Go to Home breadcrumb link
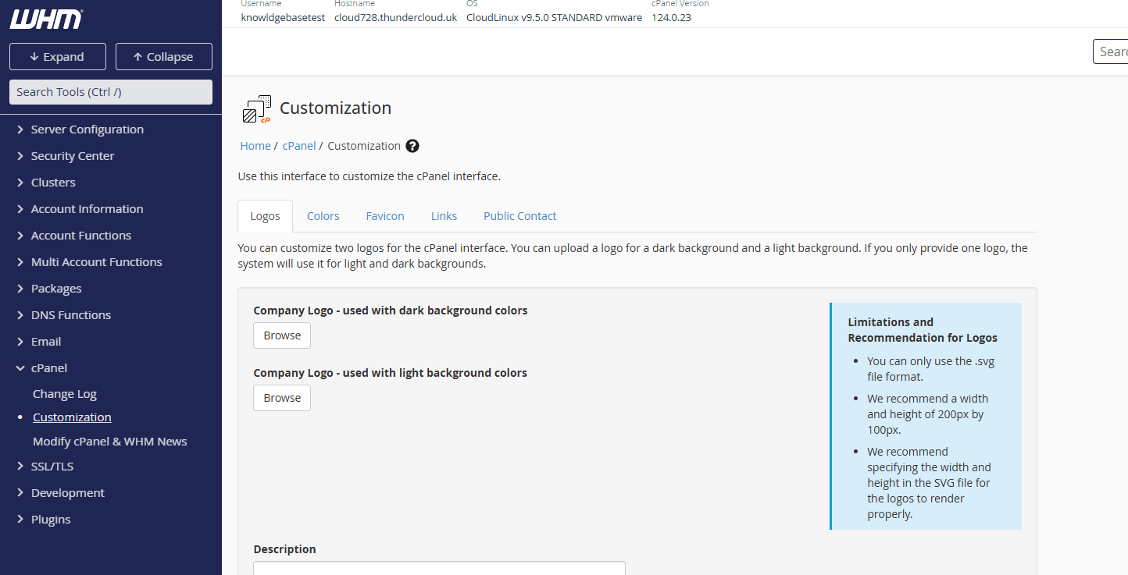The image size is (1128, 575). click(255, 146)
